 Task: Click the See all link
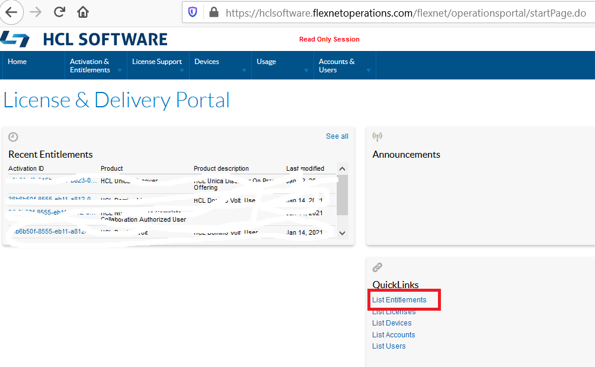click(337, 136)
